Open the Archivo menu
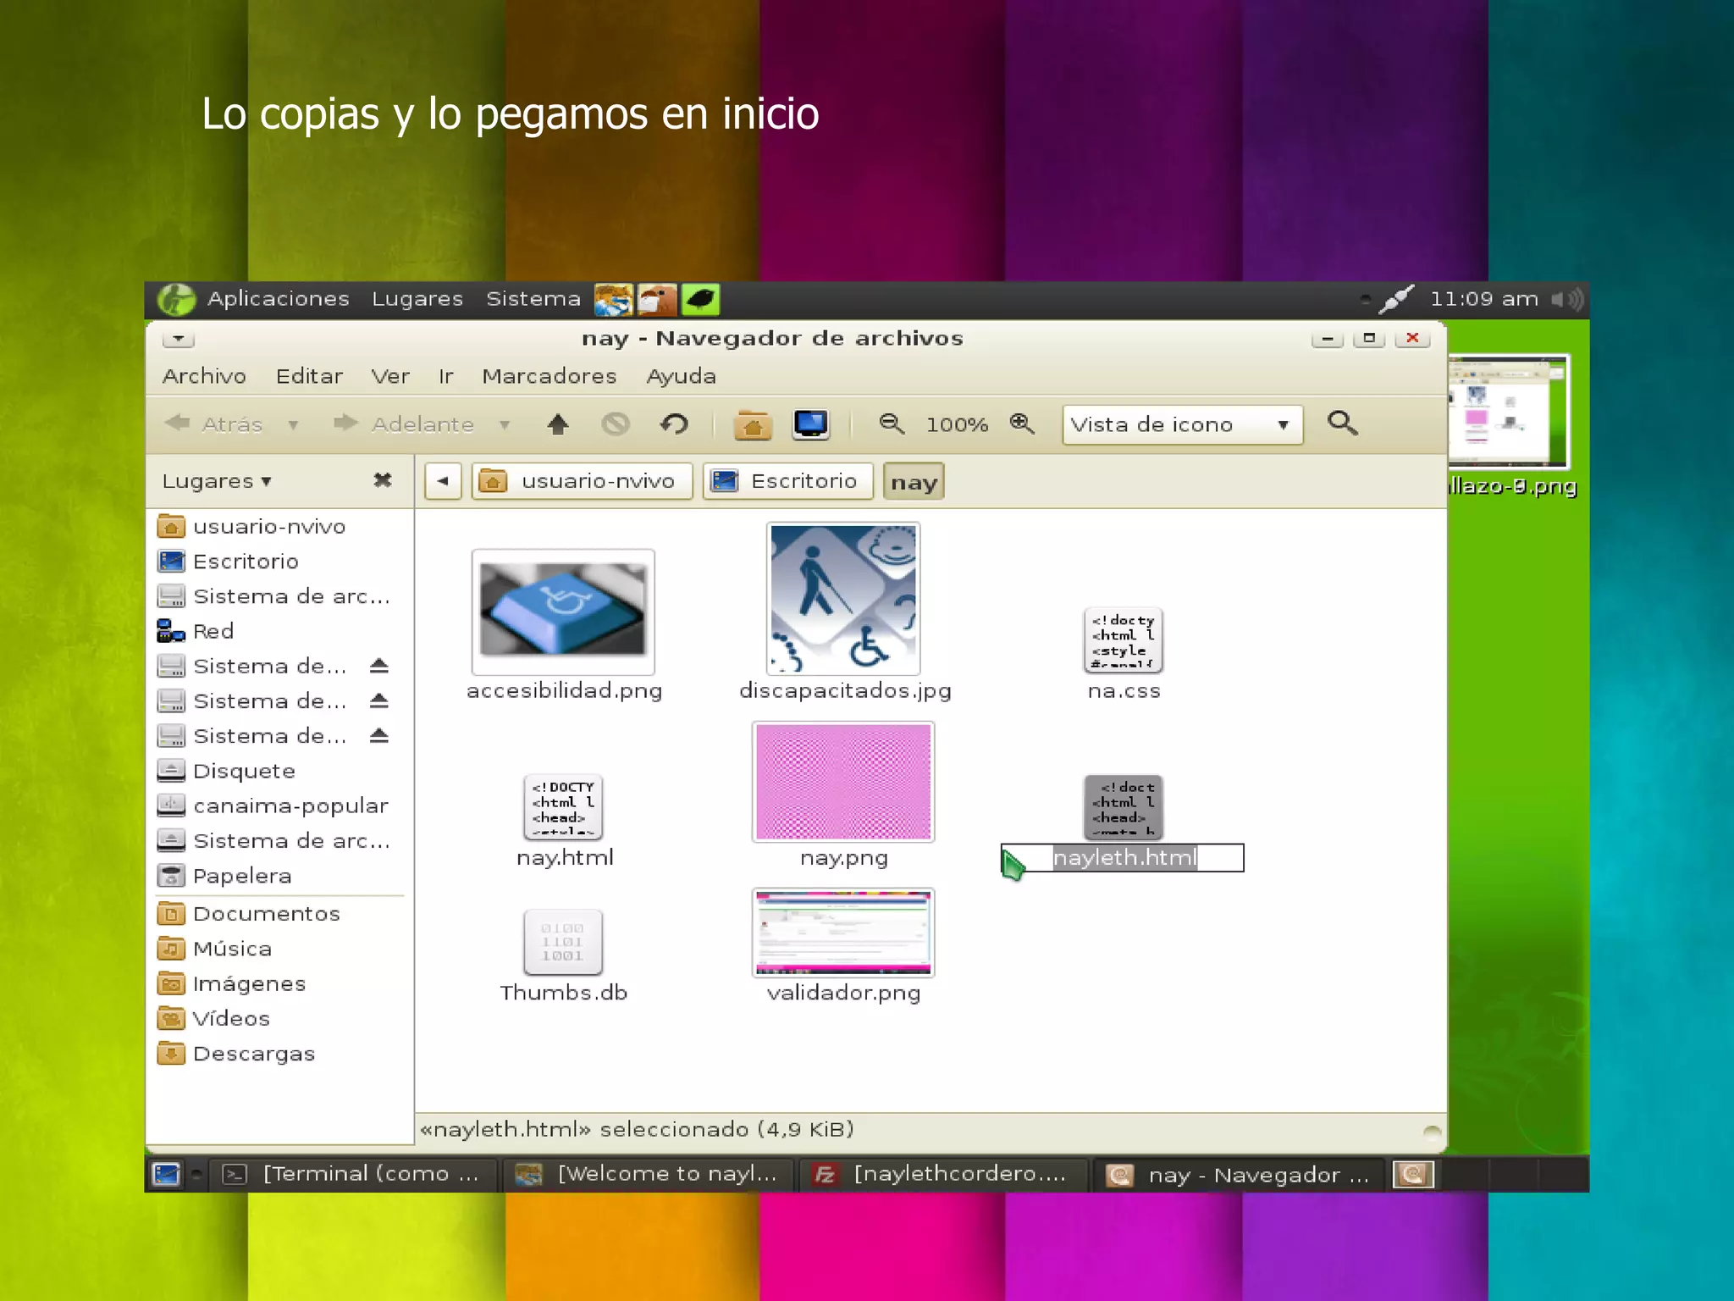The height and width of the screenshot is (1301, 1734). pyautogui.click(x=204, y=376)
